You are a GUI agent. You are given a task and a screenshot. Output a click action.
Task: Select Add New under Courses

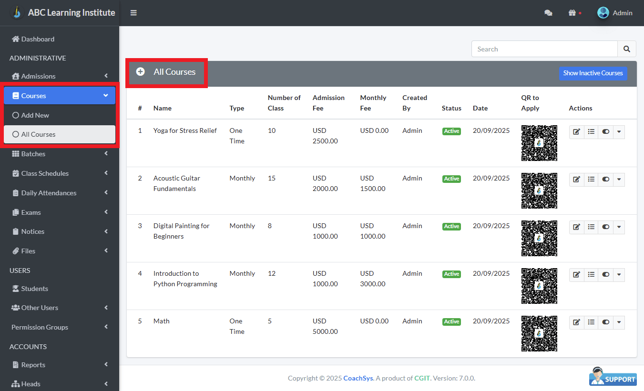pyautogui.click(x=35, y=115)
